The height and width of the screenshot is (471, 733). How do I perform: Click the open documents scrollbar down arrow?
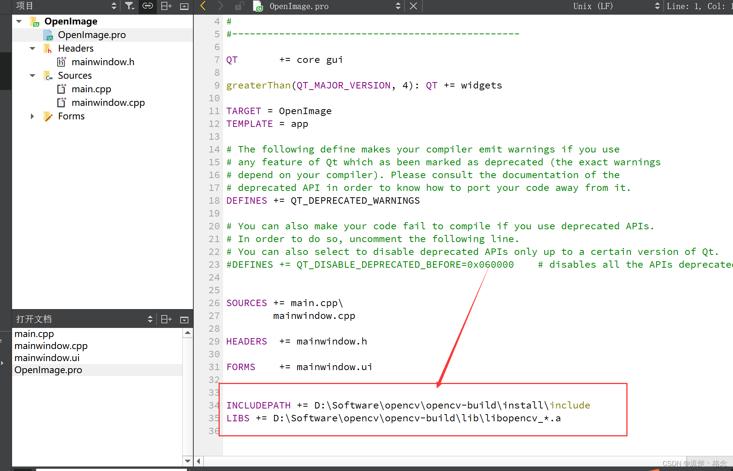click(x=187, y=461)
